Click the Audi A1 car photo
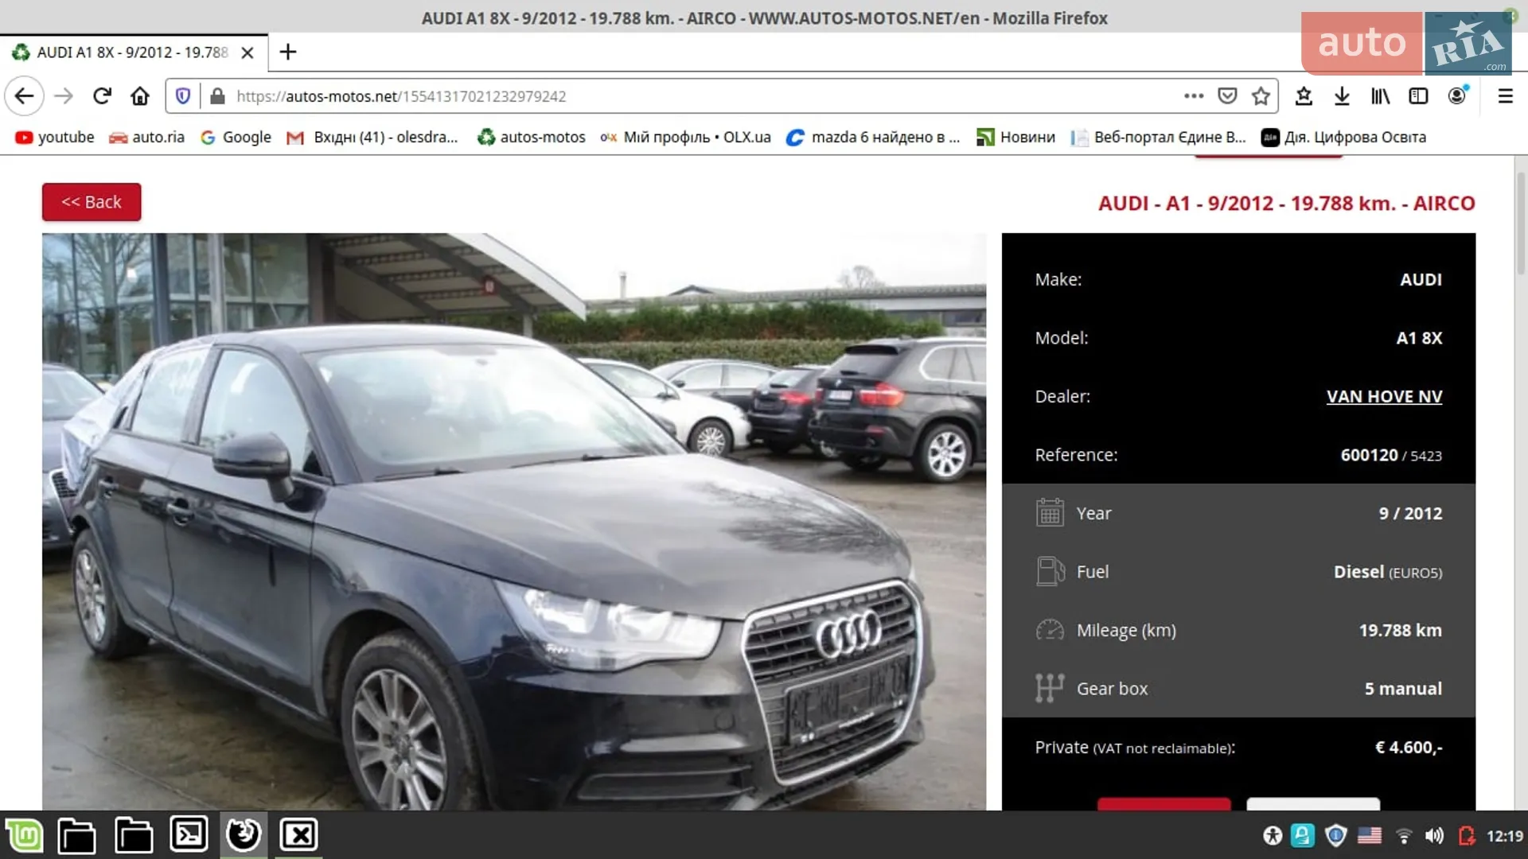Image resolution: width=1528 pixels, height=859 pixels. pyautogui.click(x=514, y=522)
